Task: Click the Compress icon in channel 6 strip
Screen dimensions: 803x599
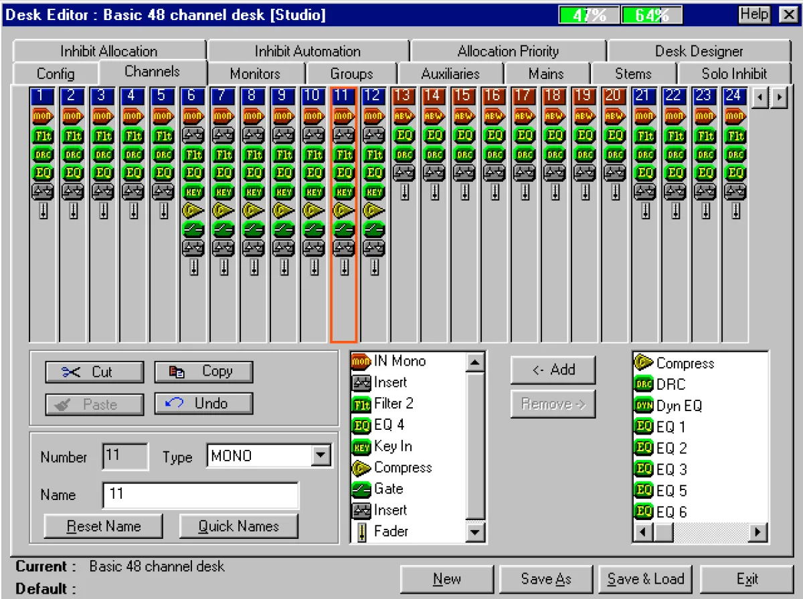Action: pyautogui.click(x=193, y=211)
